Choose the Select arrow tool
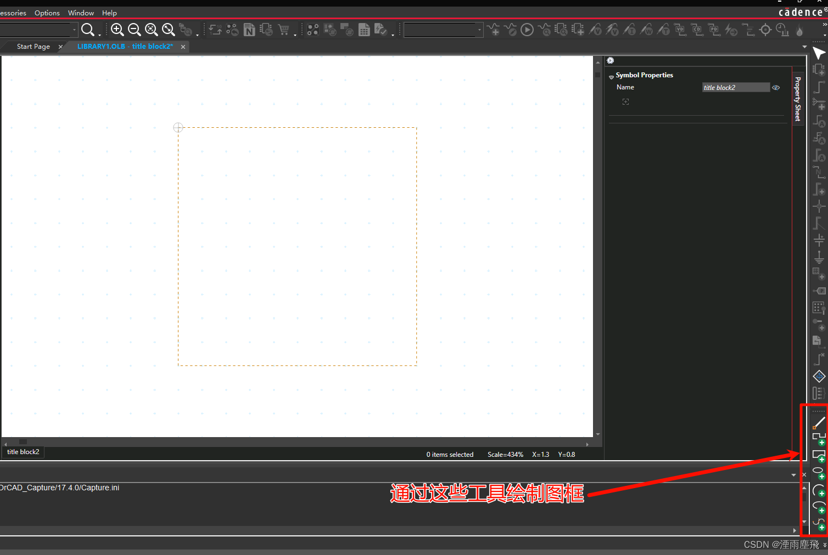 pyautogui.click(x=819, y=53)
